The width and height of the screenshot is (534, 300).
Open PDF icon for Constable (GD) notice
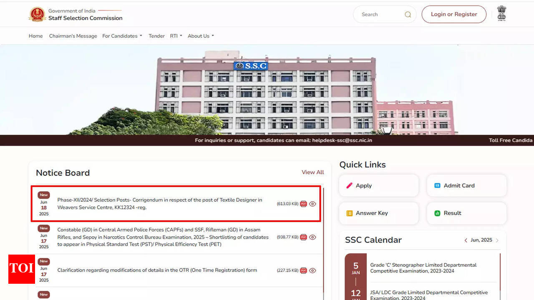303,237
